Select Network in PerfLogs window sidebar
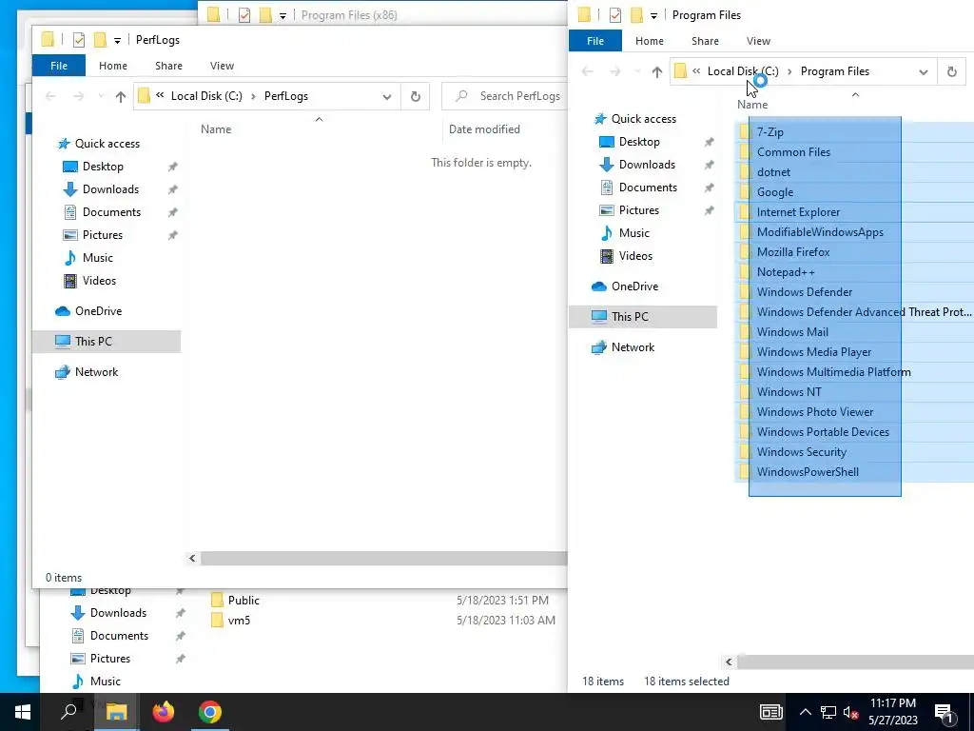 [96, 372]
